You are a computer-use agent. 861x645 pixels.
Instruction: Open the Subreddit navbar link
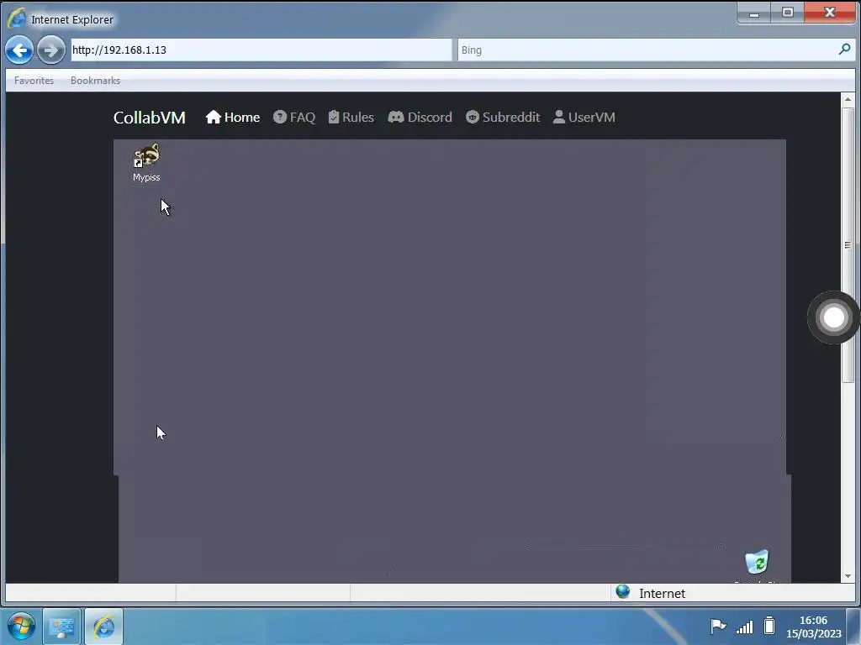coord(503,118)
